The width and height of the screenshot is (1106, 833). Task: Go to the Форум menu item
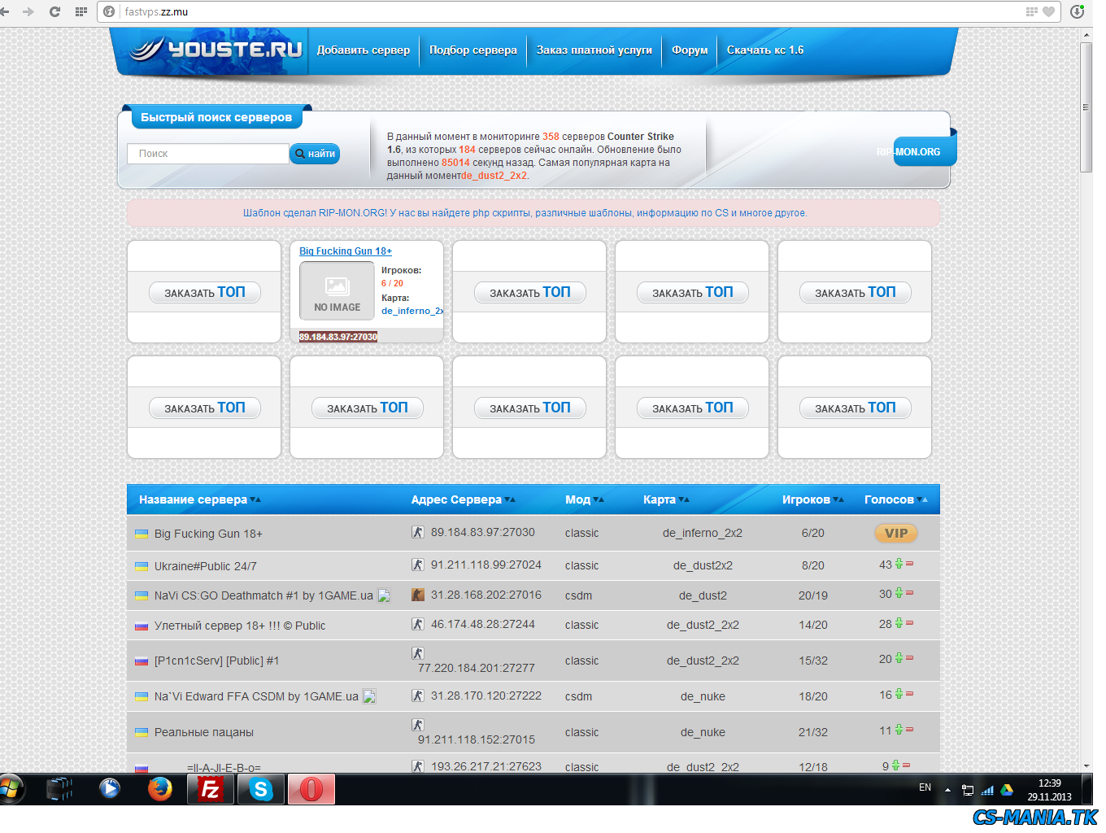[690, 50]
